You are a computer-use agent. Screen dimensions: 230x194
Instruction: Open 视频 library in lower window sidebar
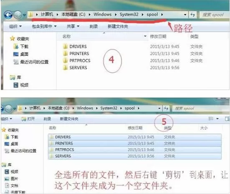click(14, 171)
